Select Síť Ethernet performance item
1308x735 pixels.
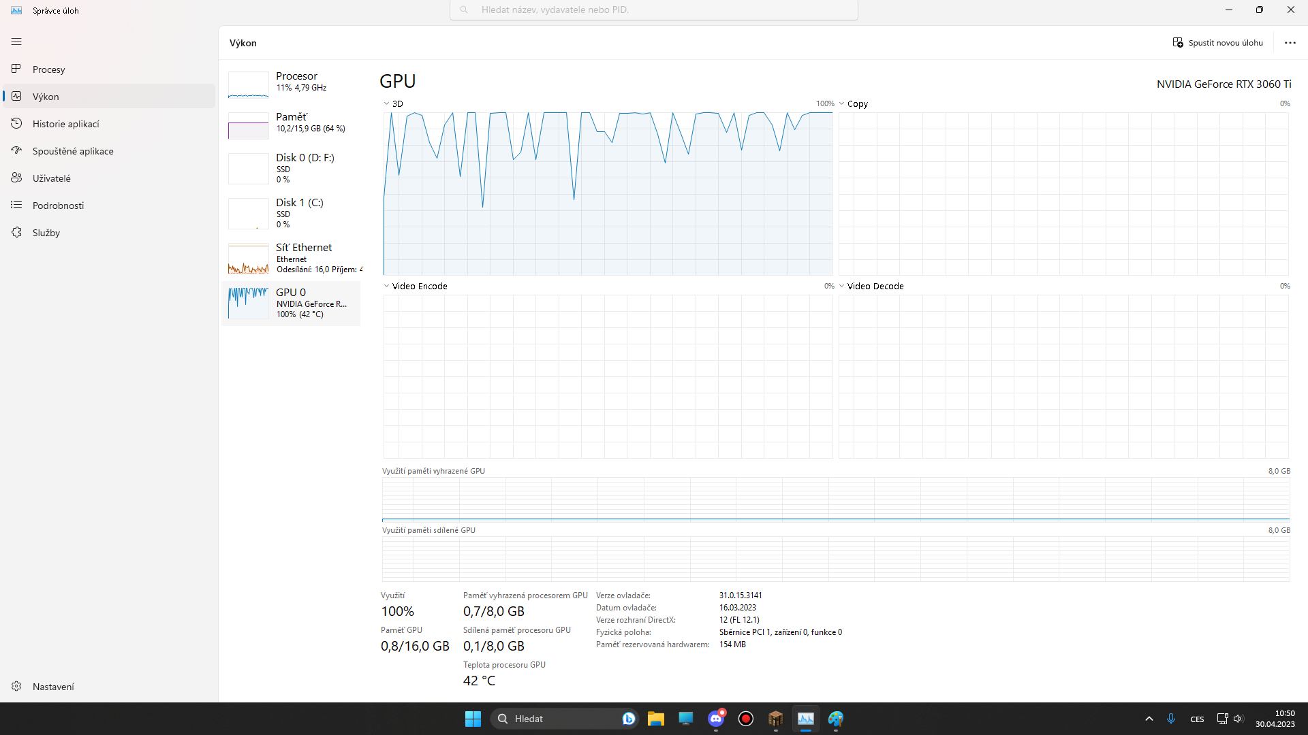[x=292, y=258]
